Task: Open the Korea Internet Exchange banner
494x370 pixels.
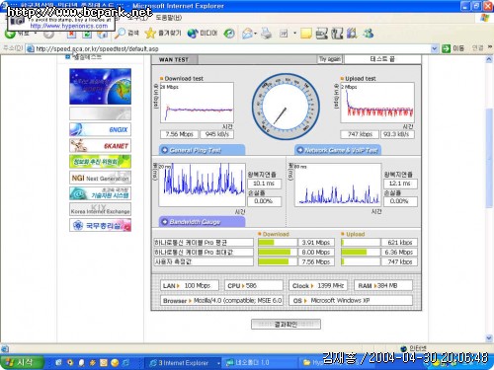Action: [100, 209]
